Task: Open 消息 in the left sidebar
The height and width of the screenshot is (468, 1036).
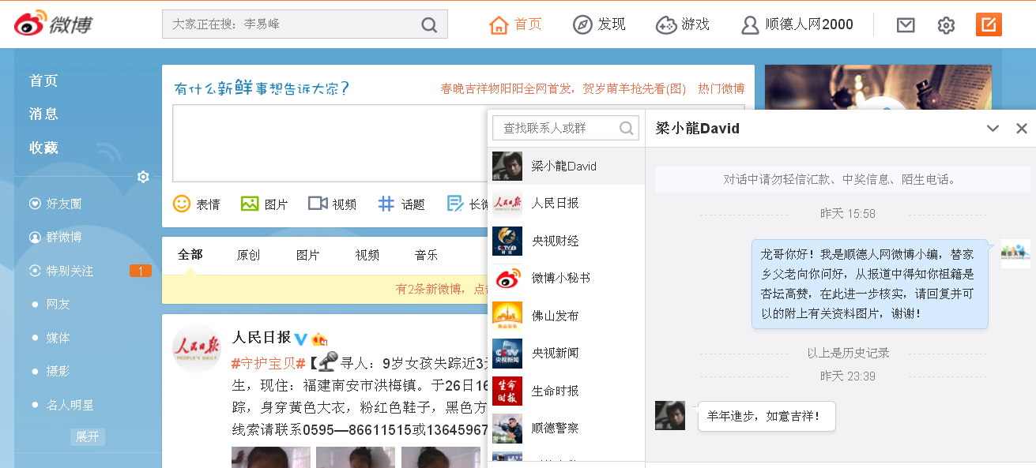Action: pyautogui.click(x=43, y=114)
